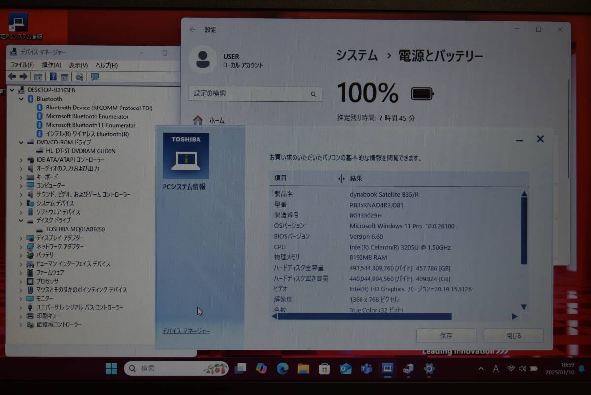Click horizontal scrollbar thumb in PC info list

pyautogui.click(x=364, y=316)
